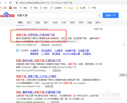Open the 京东 bookmark
The image size is (127, 103).
pos(44,8)
